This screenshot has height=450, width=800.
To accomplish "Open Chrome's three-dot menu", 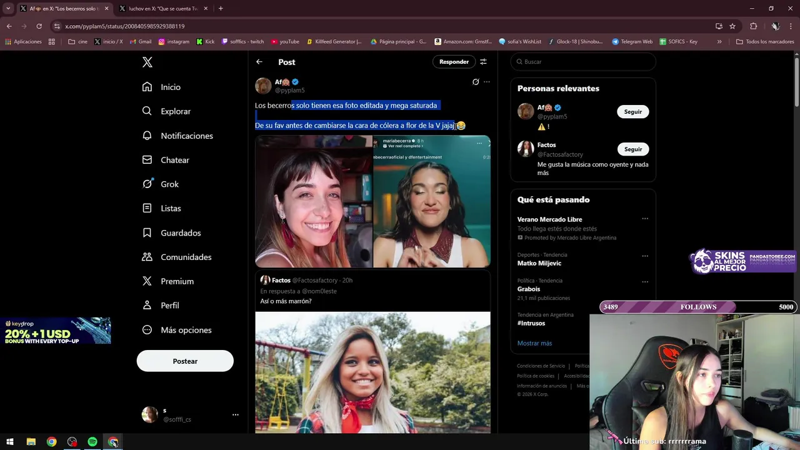I will 791,26.
